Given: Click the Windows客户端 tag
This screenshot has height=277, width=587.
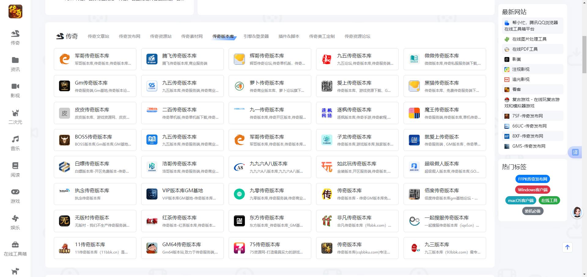Looking at the screenshot, I should point(533,190).
